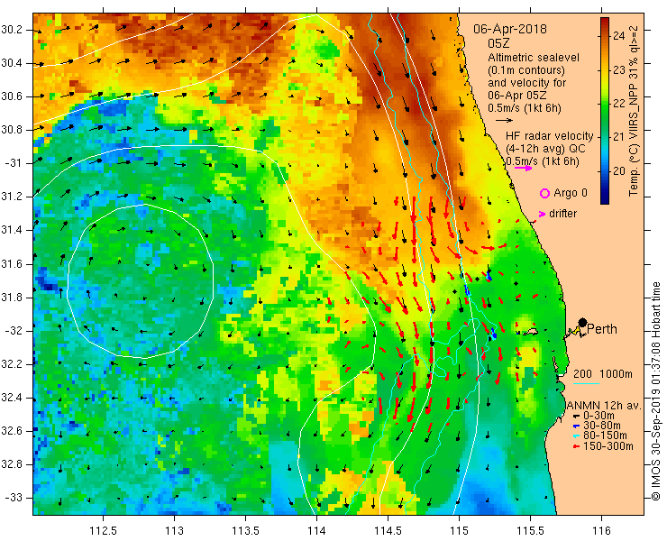Click the longitude tick label '112.5'

[x=103, y=530]
